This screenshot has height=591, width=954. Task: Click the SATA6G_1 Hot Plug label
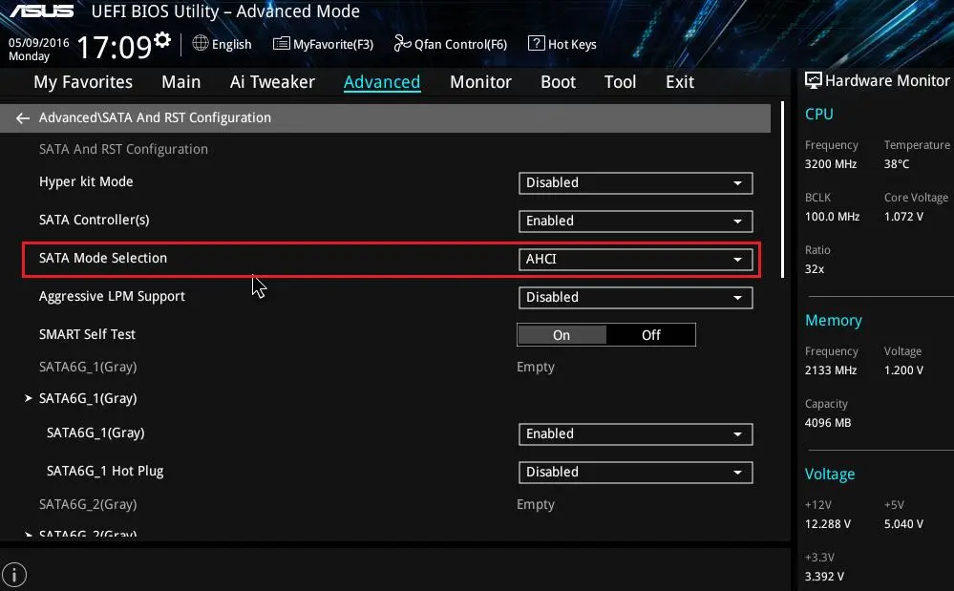(105, 472)
